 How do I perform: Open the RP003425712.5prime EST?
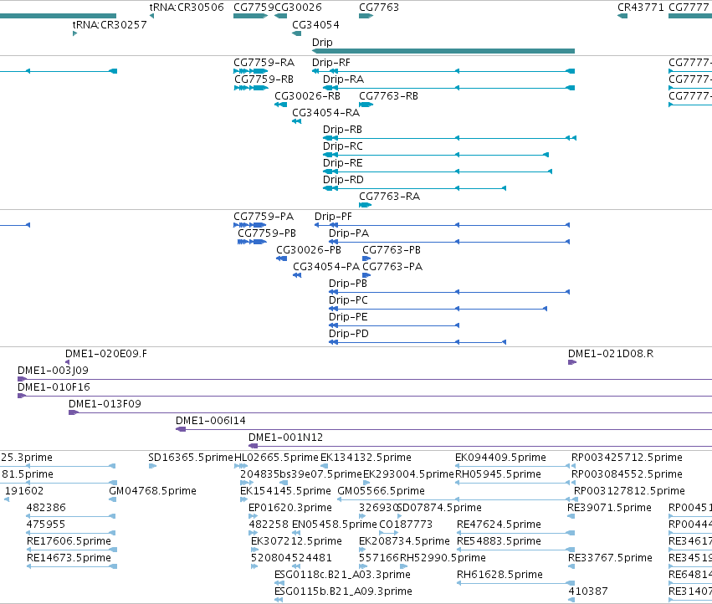(574, 466)
